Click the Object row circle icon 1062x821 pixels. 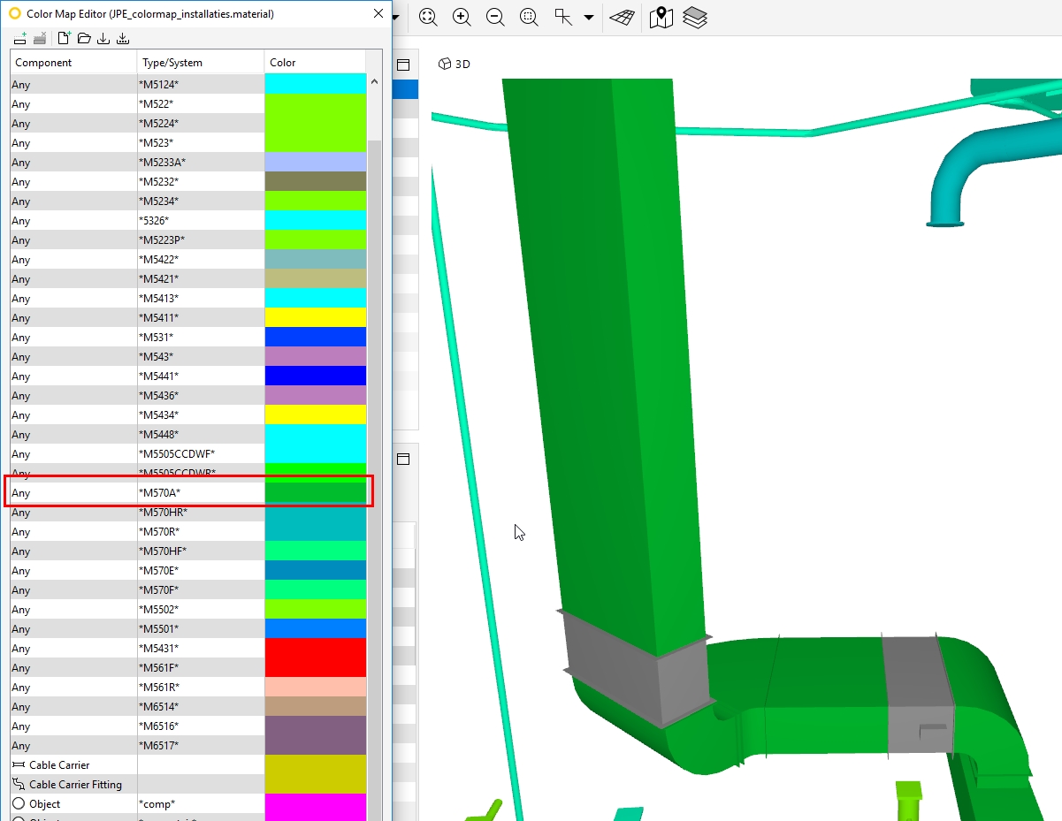coord(19,804)
